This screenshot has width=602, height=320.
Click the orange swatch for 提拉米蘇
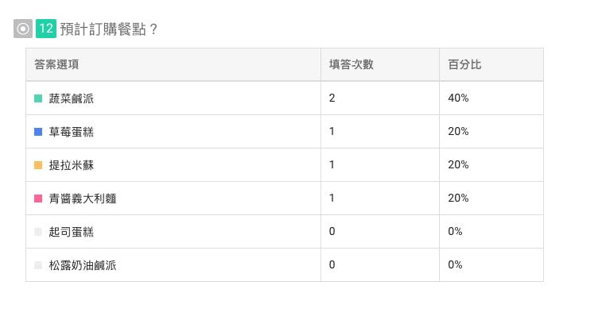[38, 165]
